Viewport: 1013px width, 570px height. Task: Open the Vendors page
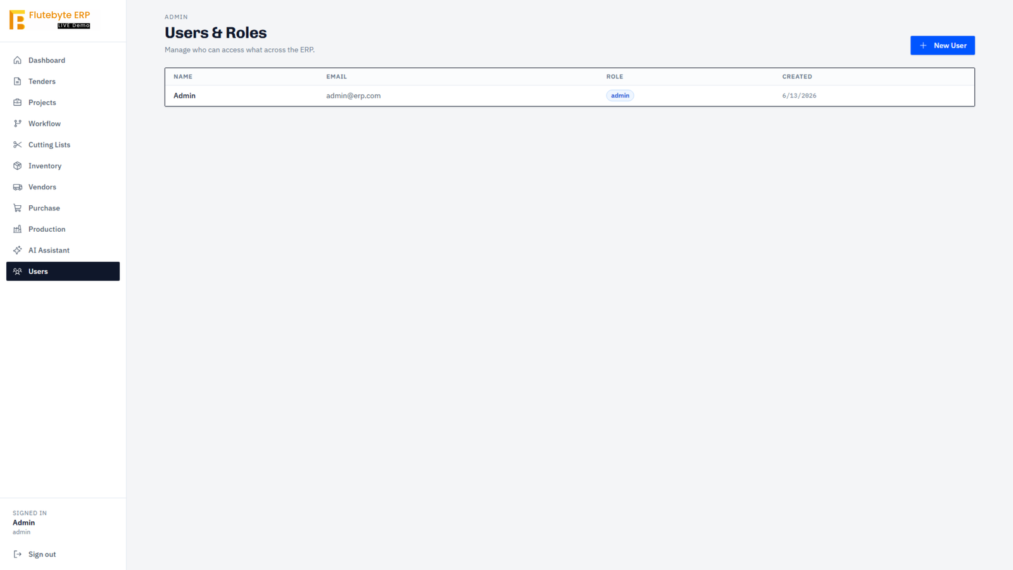pyautogui.click(x=63, y=187)
